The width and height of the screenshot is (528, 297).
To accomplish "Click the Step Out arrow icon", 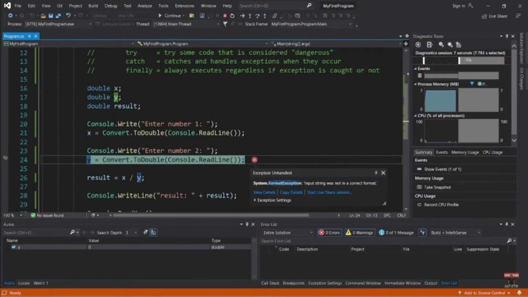I will pyautogui.click(x=265, y=16).
